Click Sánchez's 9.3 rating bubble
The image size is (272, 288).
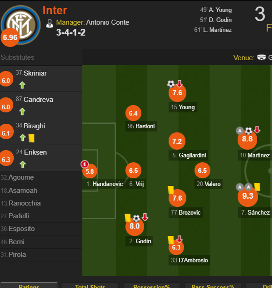click(x=248, y=196)
